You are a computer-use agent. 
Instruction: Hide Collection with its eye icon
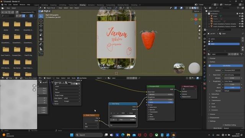[x=240, y=14]
